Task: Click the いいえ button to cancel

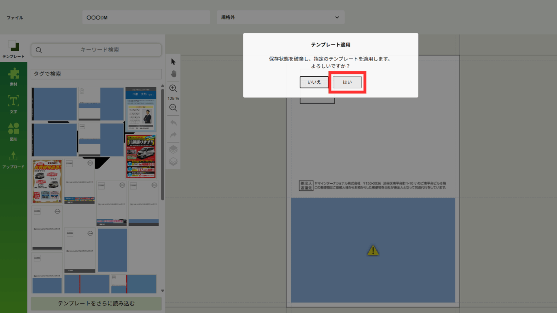Action: (x=314, y=82)
